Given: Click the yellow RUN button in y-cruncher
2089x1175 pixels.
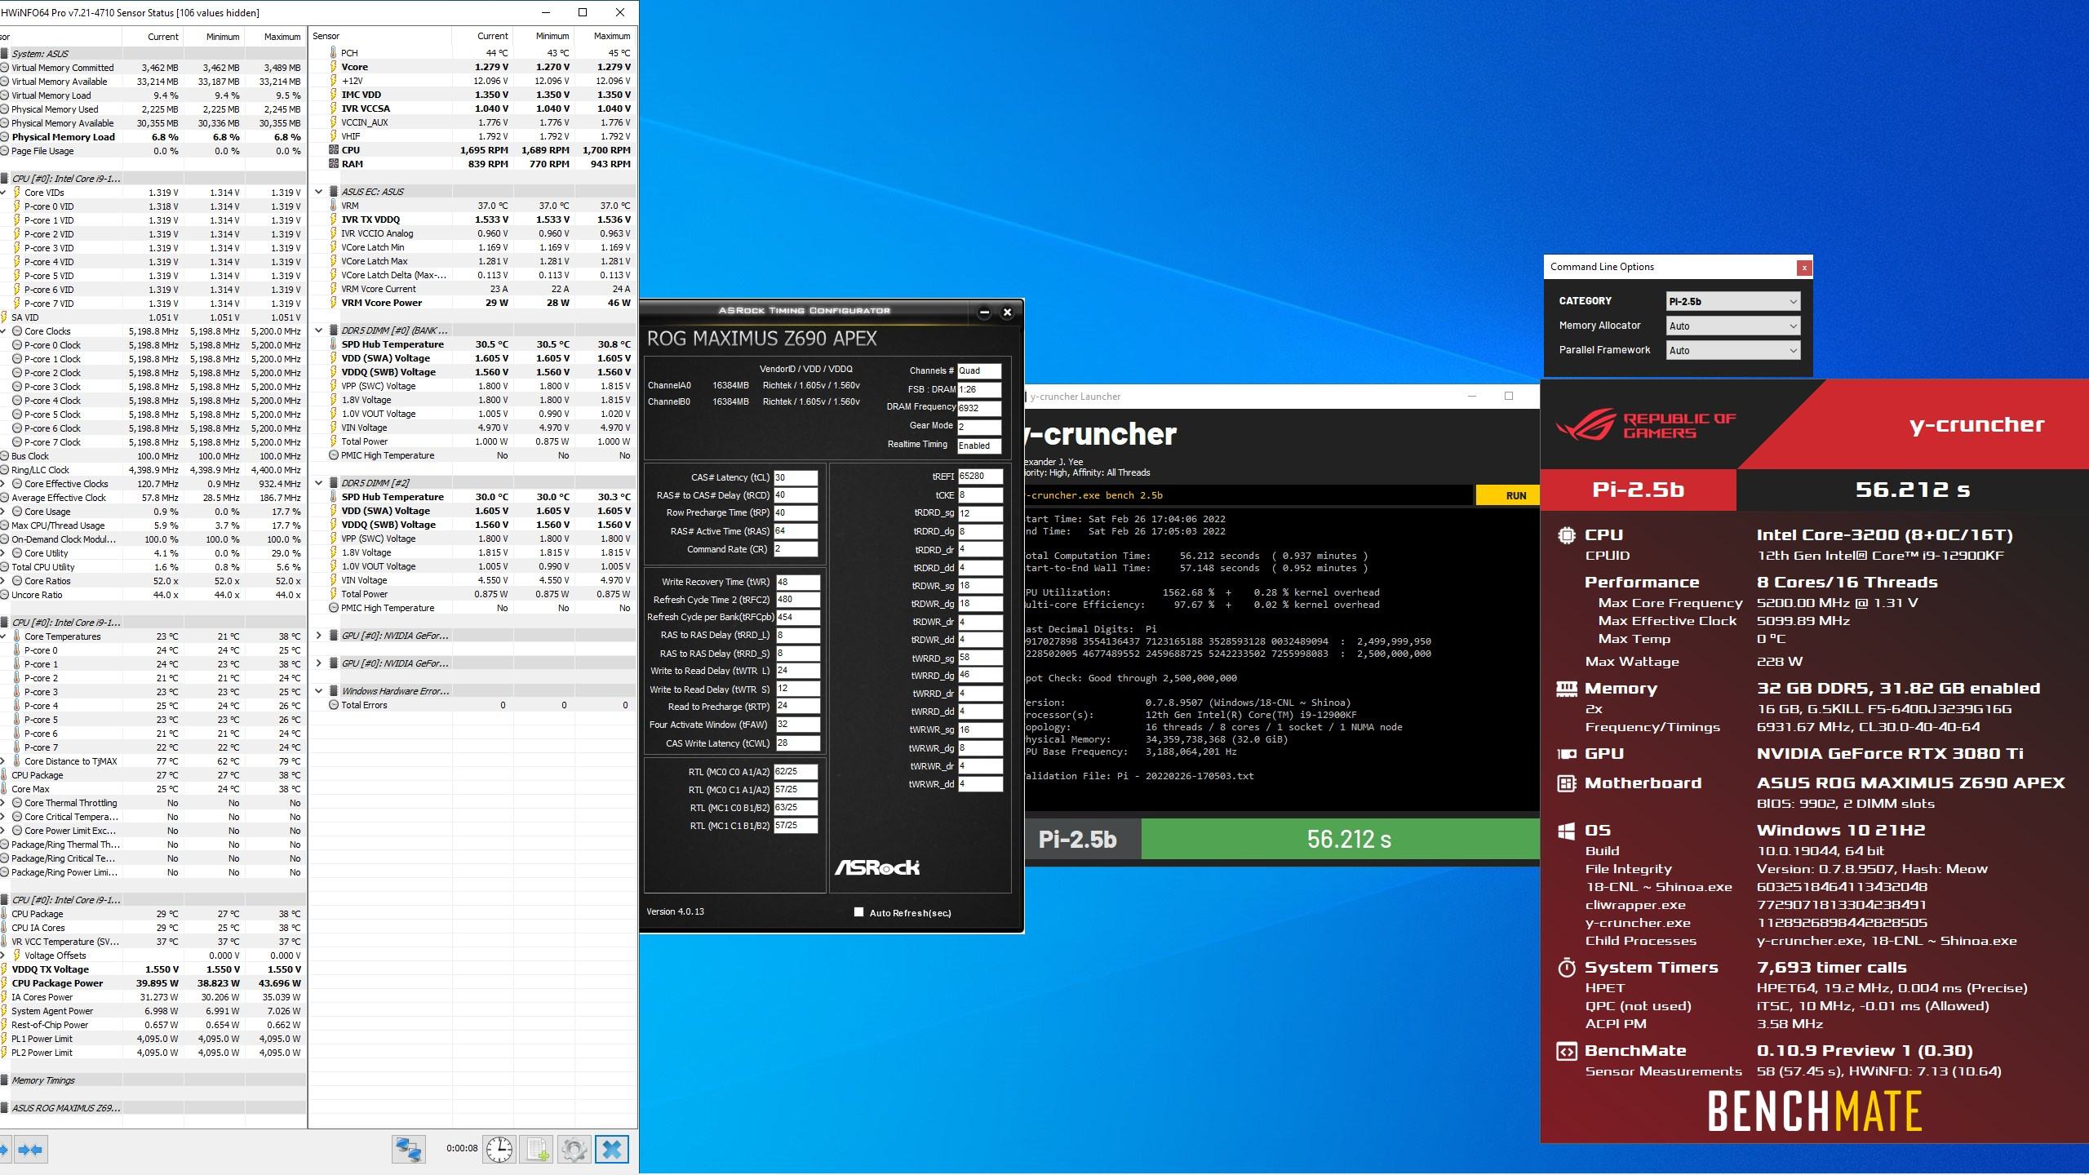Looking at the screenshot, I should coord(1507,495).
